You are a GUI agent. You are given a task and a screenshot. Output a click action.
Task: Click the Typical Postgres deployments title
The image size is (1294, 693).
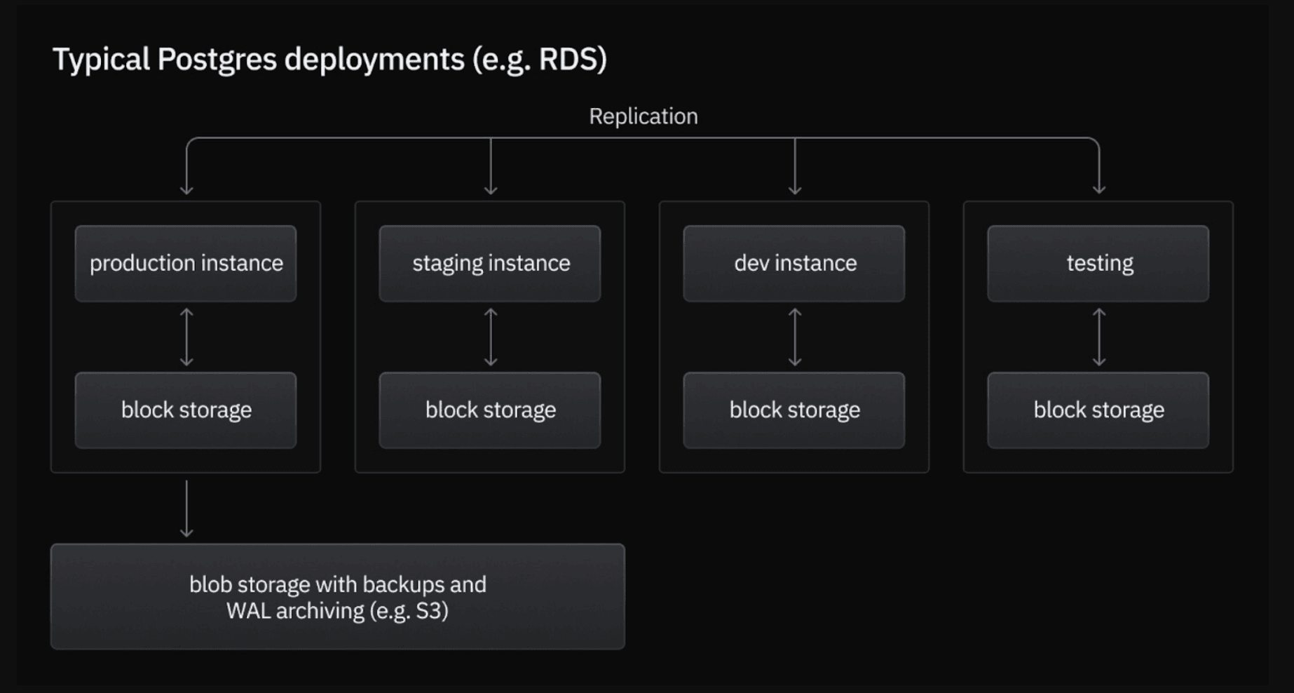point(329,59)
